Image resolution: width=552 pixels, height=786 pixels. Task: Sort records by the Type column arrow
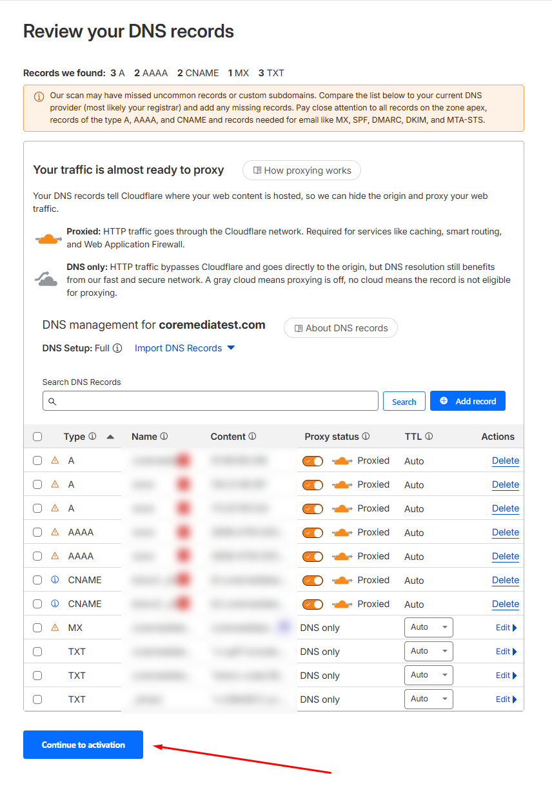110,437
